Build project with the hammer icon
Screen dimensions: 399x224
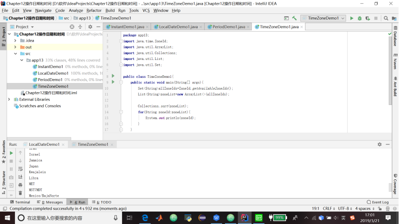click(x=294, y=18)
